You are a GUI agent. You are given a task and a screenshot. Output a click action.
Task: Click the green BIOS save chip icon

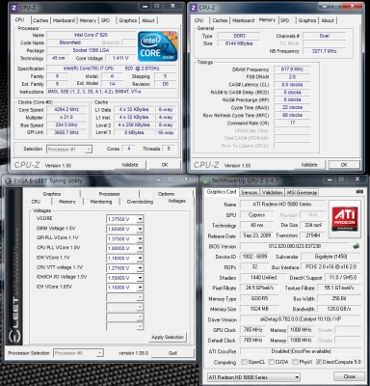(356, 246)
